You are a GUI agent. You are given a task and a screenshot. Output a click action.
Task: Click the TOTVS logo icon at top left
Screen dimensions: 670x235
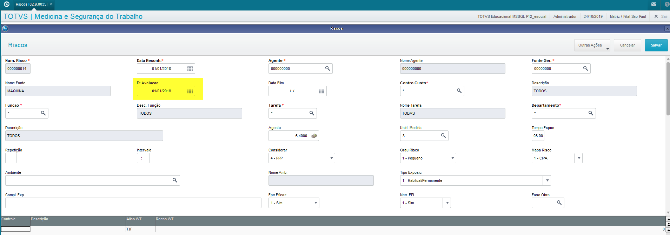pyautogui.click(x=6, y=4)
